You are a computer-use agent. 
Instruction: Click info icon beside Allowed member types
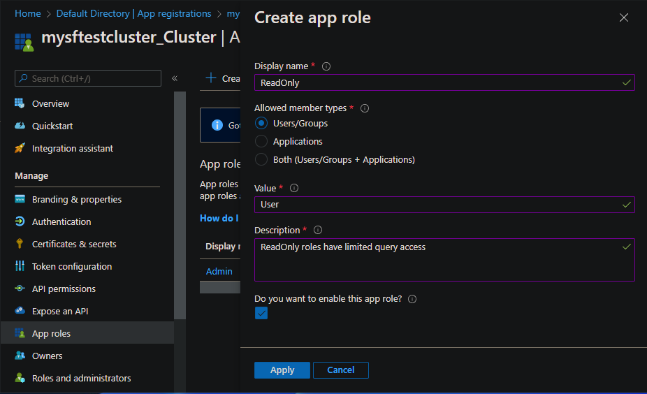pos(365,108)
